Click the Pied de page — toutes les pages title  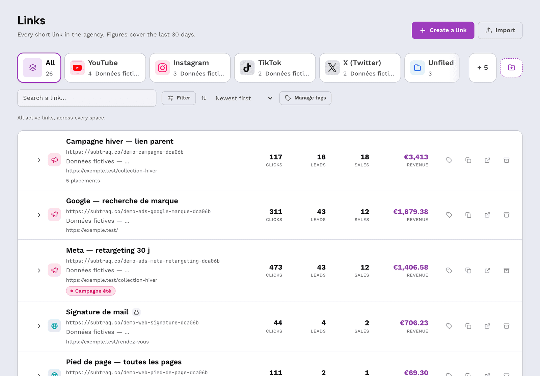[x=124, y=362]
